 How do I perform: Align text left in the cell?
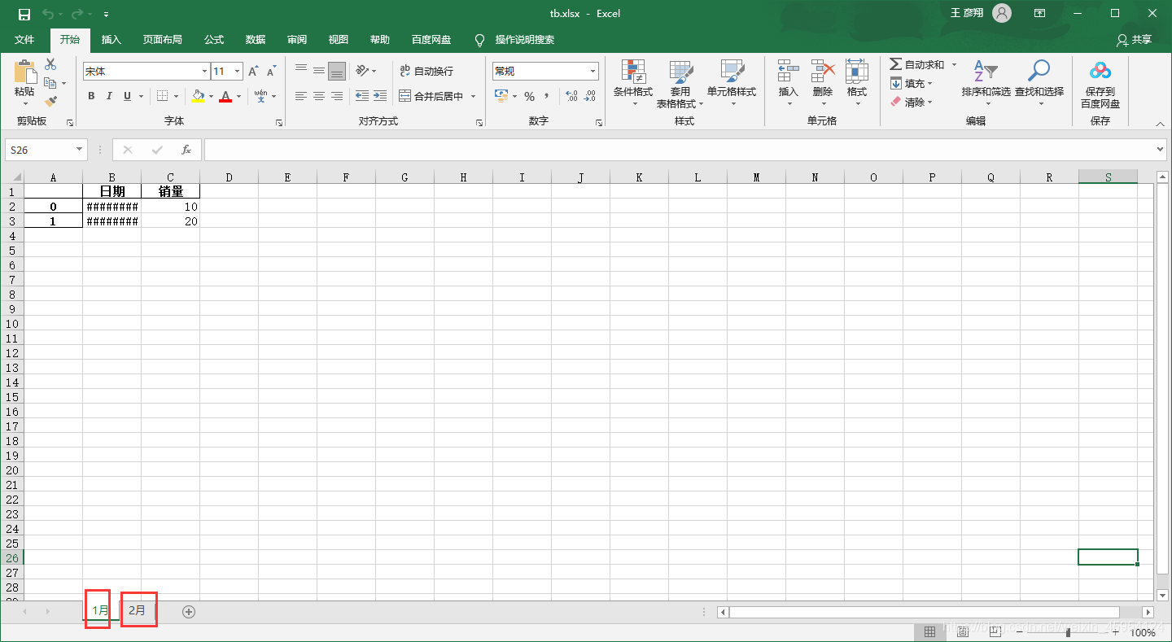coord(301,96)
